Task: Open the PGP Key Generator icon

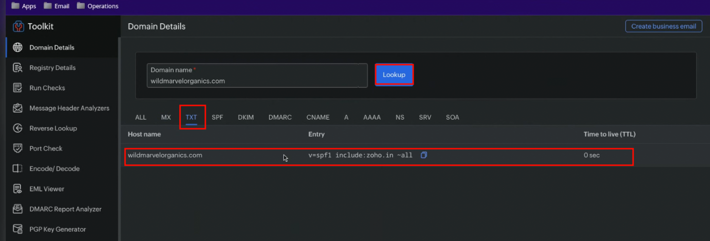Action: click(x=18, y=229)
